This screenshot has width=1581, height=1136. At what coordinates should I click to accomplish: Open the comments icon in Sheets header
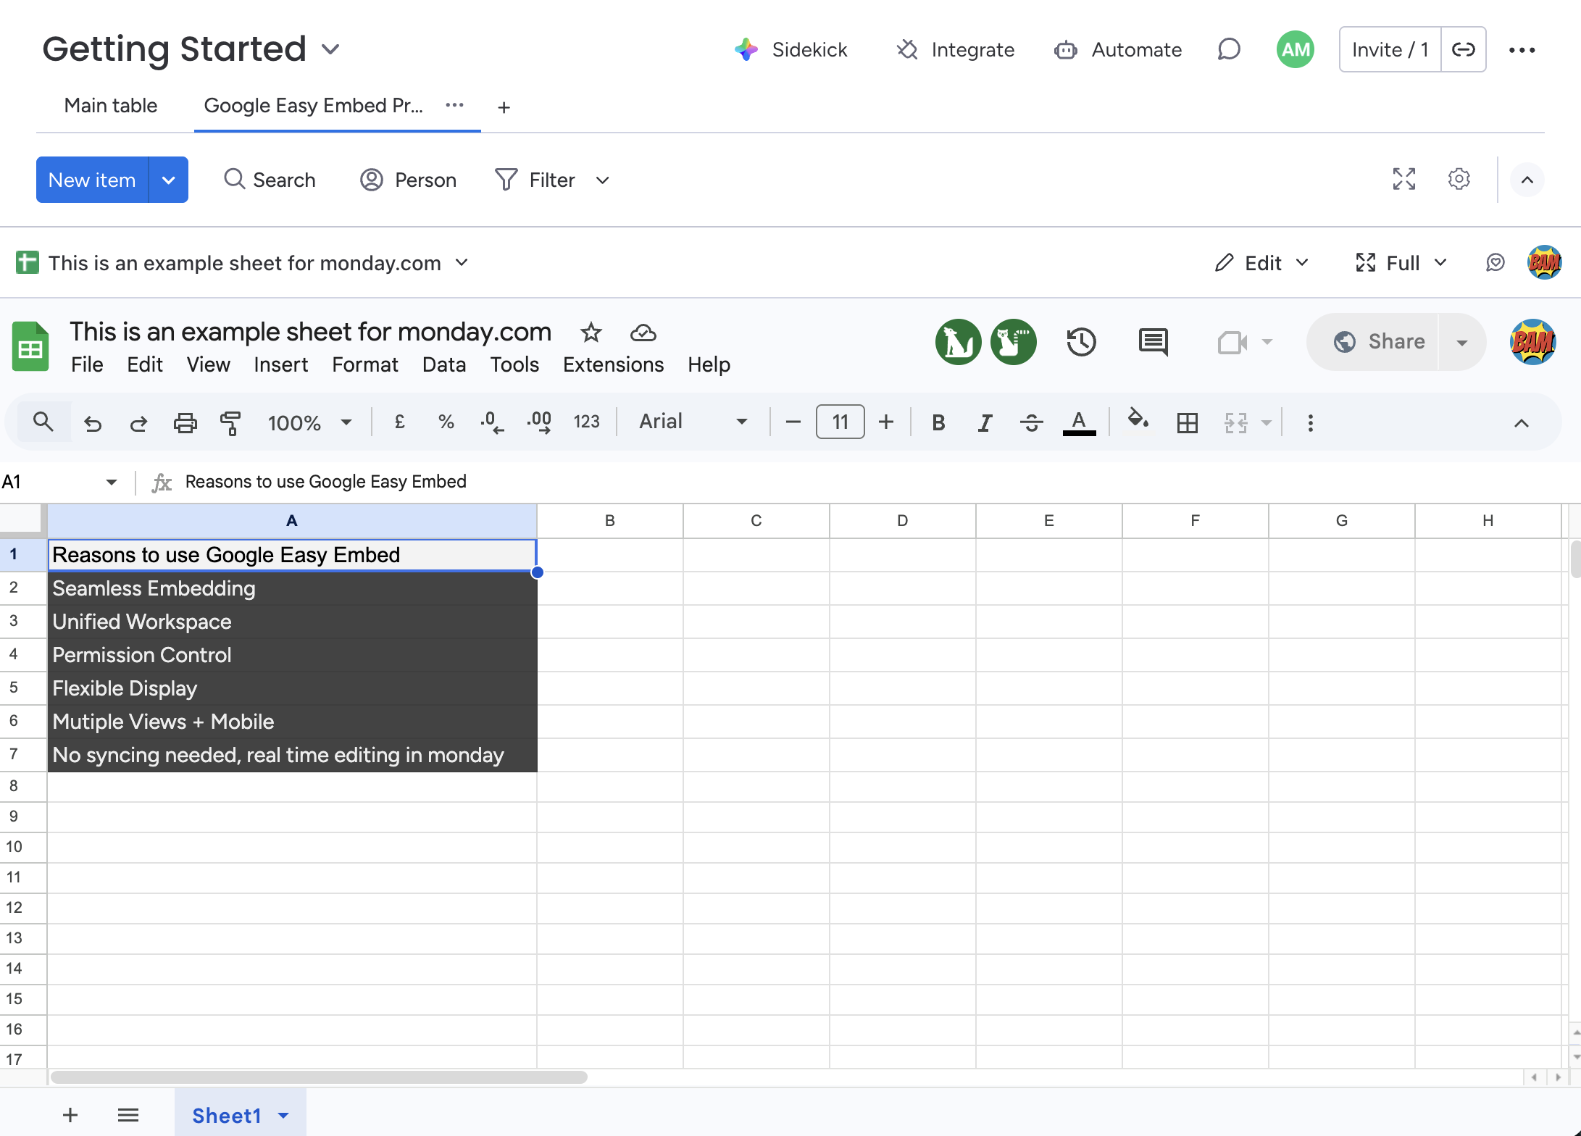click(x=1153, y=342)
